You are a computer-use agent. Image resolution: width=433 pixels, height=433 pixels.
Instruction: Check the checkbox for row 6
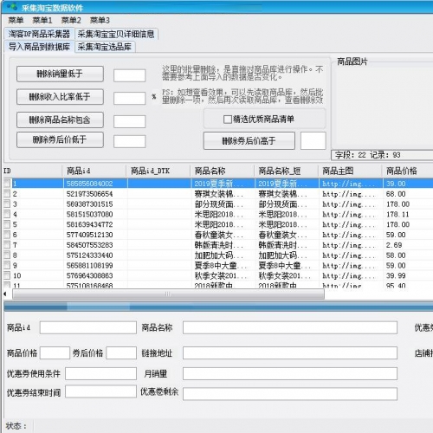[7, 235]
